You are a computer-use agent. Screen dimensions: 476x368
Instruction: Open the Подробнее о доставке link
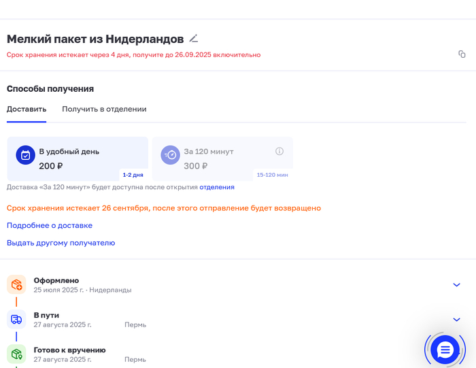(x=50, y=225)
